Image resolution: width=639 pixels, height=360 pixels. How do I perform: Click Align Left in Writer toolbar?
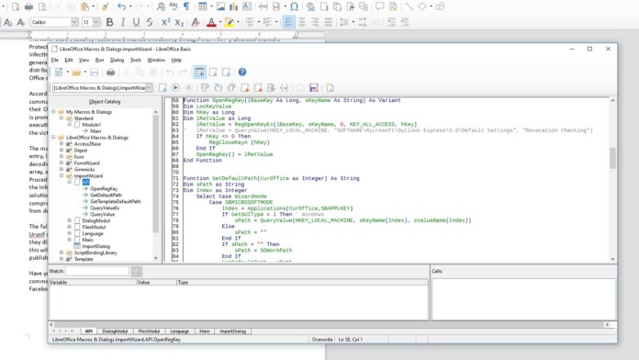pos(288,22)
